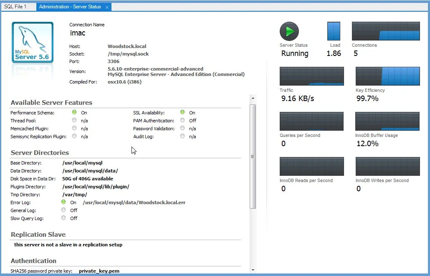Image resolution: width=430 pixels, height=276 pixels.
Task: Click the Server Directories heading
Action: 40,152
